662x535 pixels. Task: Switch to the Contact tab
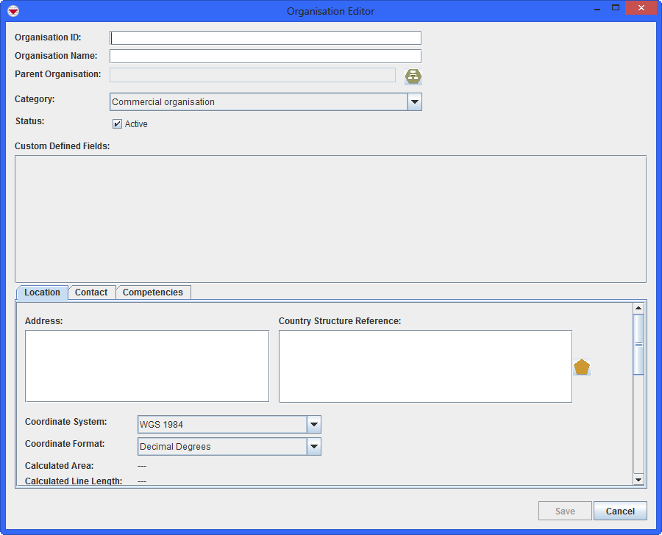pyautogui.click(x=91, y=292)
